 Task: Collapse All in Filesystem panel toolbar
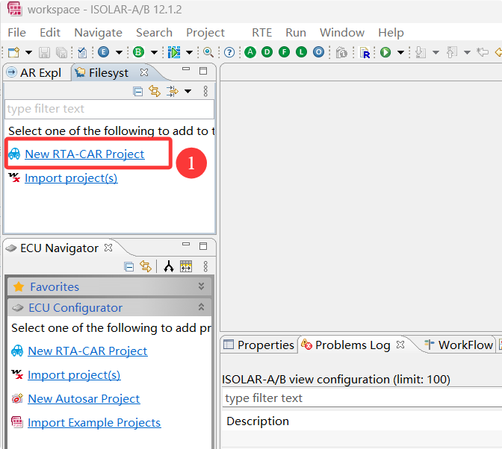(138, 92)
